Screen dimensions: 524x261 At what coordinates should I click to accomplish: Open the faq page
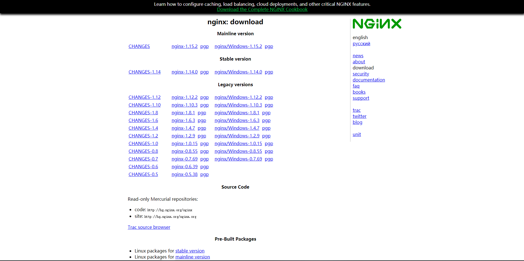[x=356, y=86]
